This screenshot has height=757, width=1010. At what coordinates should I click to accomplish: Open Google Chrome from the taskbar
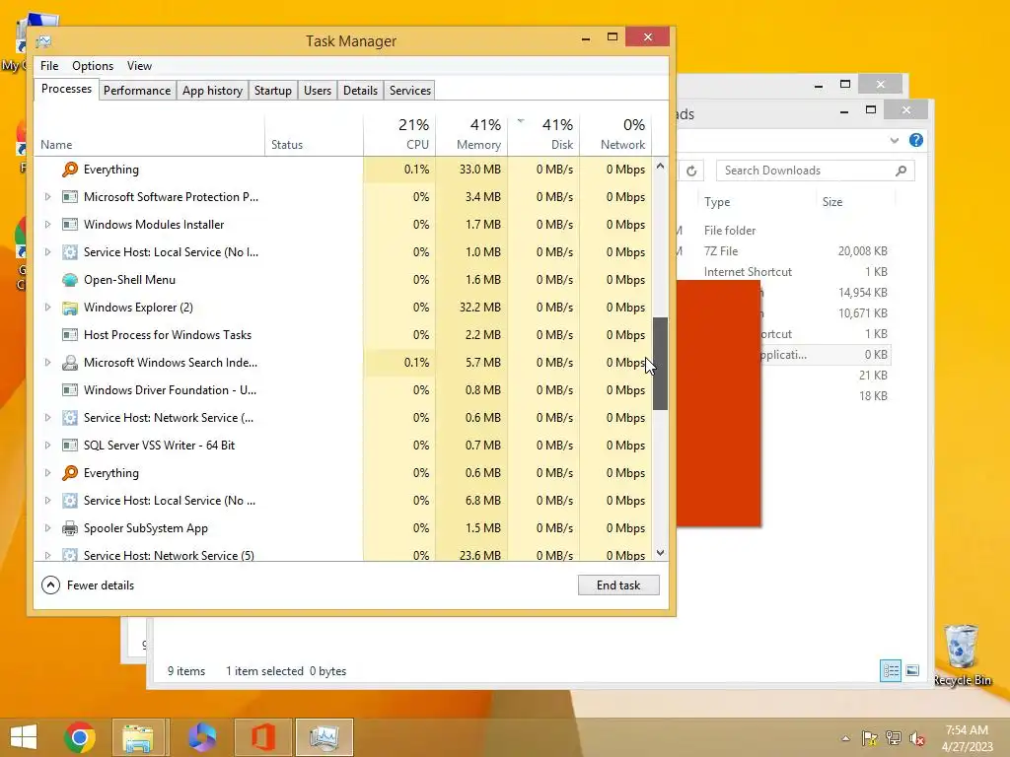(80, 737)
